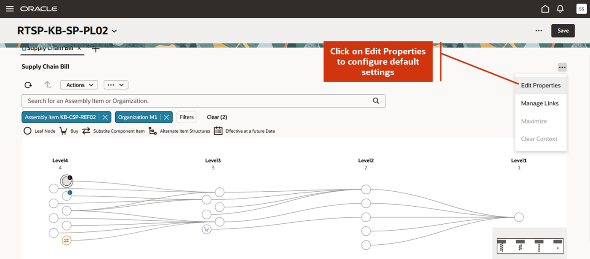
Task: Select the Alternate Item Structures hierarchy icon
Action: (152, 131)
